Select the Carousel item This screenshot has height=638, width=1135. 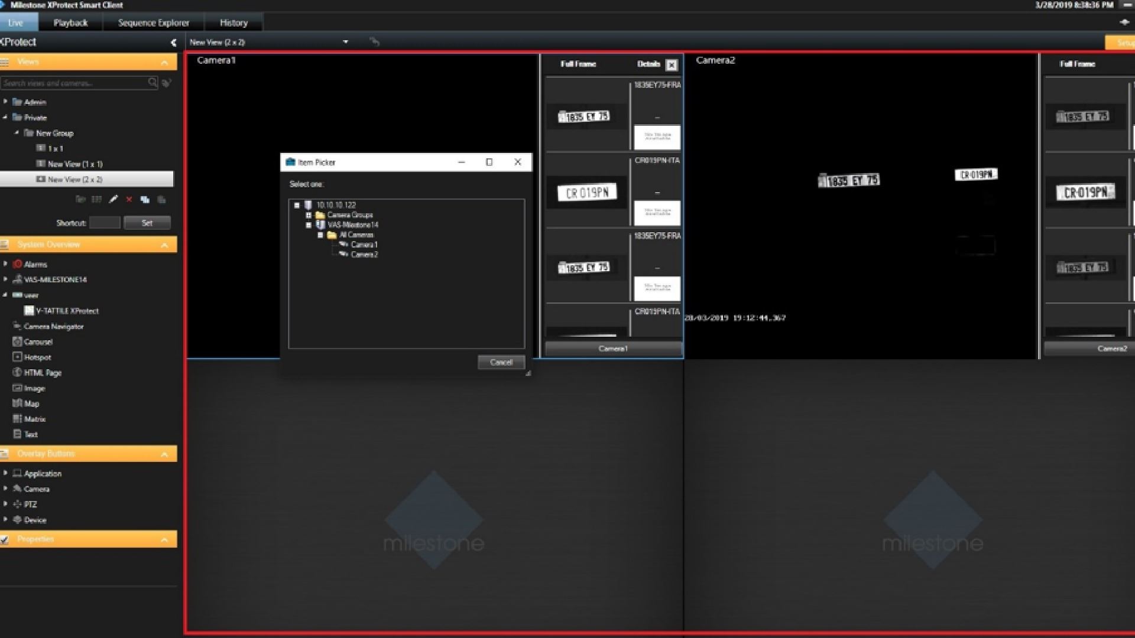pos(38,341)
